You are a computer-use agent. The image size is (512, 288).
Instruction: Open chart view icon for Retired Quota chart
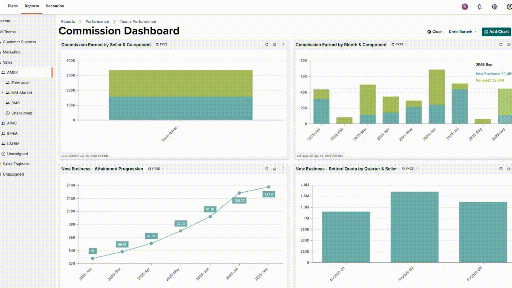tap(509, 169)
